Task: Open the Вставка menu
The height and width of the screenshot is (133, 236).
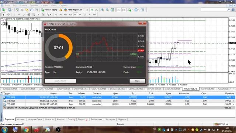Action: [23, 6]
